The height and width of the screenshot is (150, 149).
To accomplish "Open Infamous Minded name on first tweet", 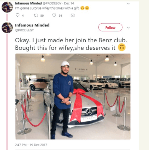I will [28, 3].
